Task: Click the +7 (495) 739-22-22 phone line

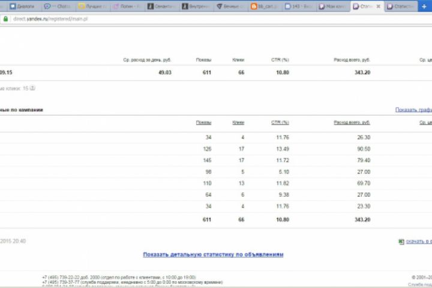Action: click(119, 277)
